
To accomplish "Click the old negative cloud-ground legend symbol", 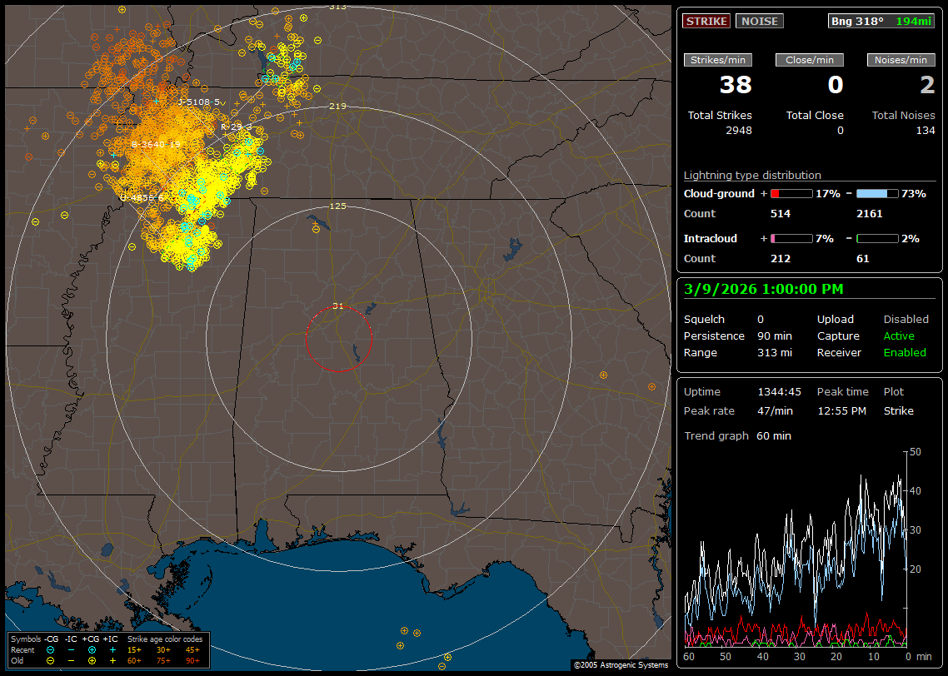I will point(51,660).
